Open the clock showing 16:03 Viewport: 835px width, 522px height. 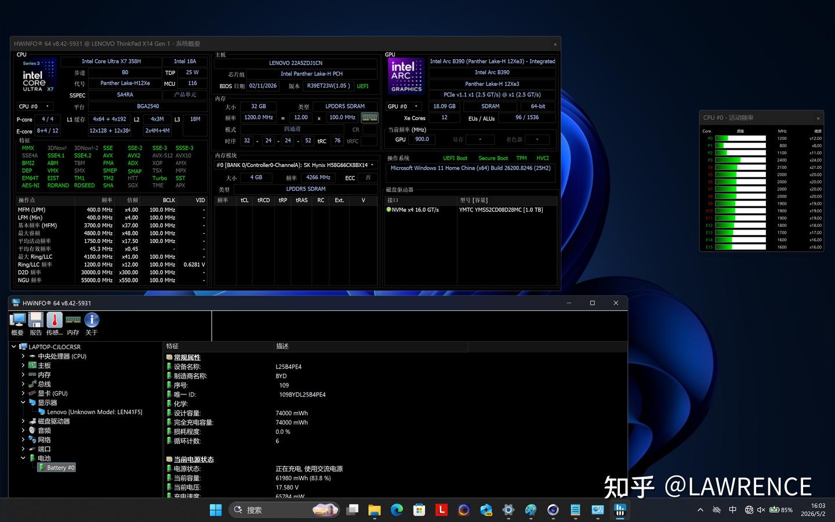[813, 510]
